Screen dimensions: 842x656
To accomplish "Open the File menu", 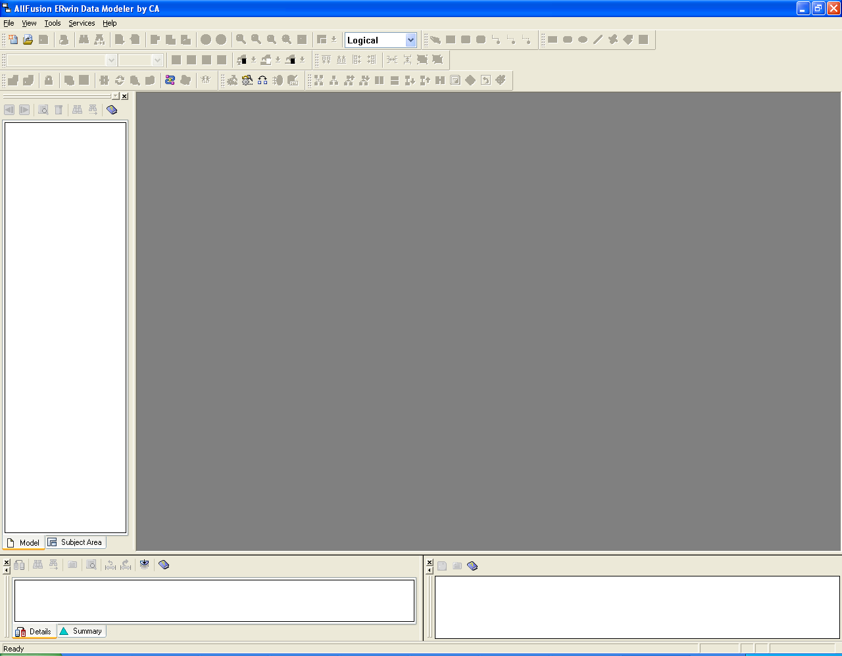I will point(9,23).
